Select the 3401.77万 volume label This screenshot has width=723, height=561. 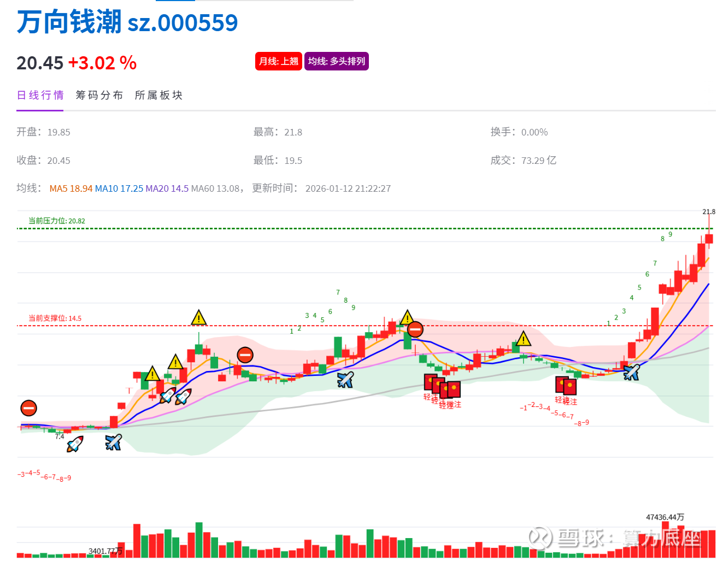pyautogui.click(x=105, y=551)
